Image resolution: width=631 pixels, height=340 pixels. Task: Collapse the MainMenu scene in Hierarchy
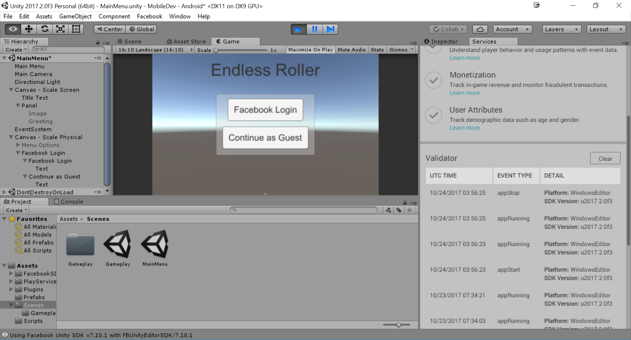pyautogui.click(x=4, y=58)
